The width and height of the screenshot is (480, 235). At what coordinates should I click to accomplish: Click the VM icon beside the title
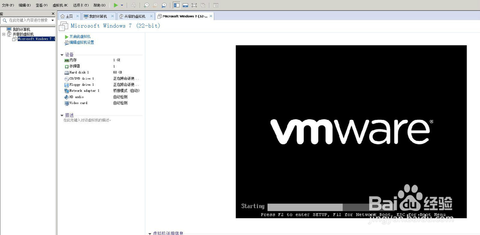[x=63, y=26]
